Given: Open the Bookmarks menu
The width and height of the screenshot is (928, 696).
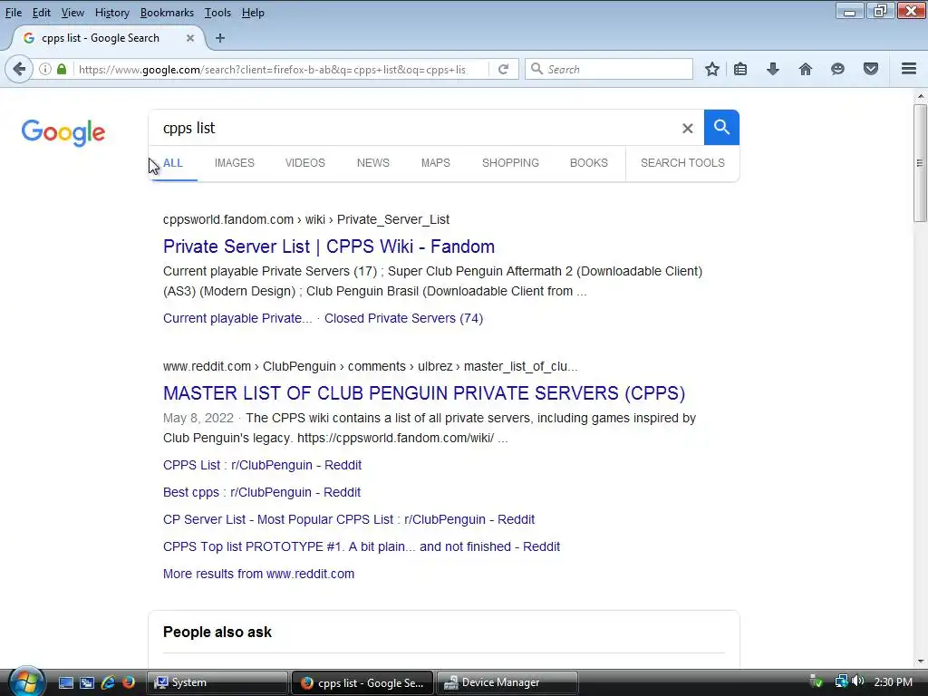Looking at the screenshot, I should coord(167,13).
